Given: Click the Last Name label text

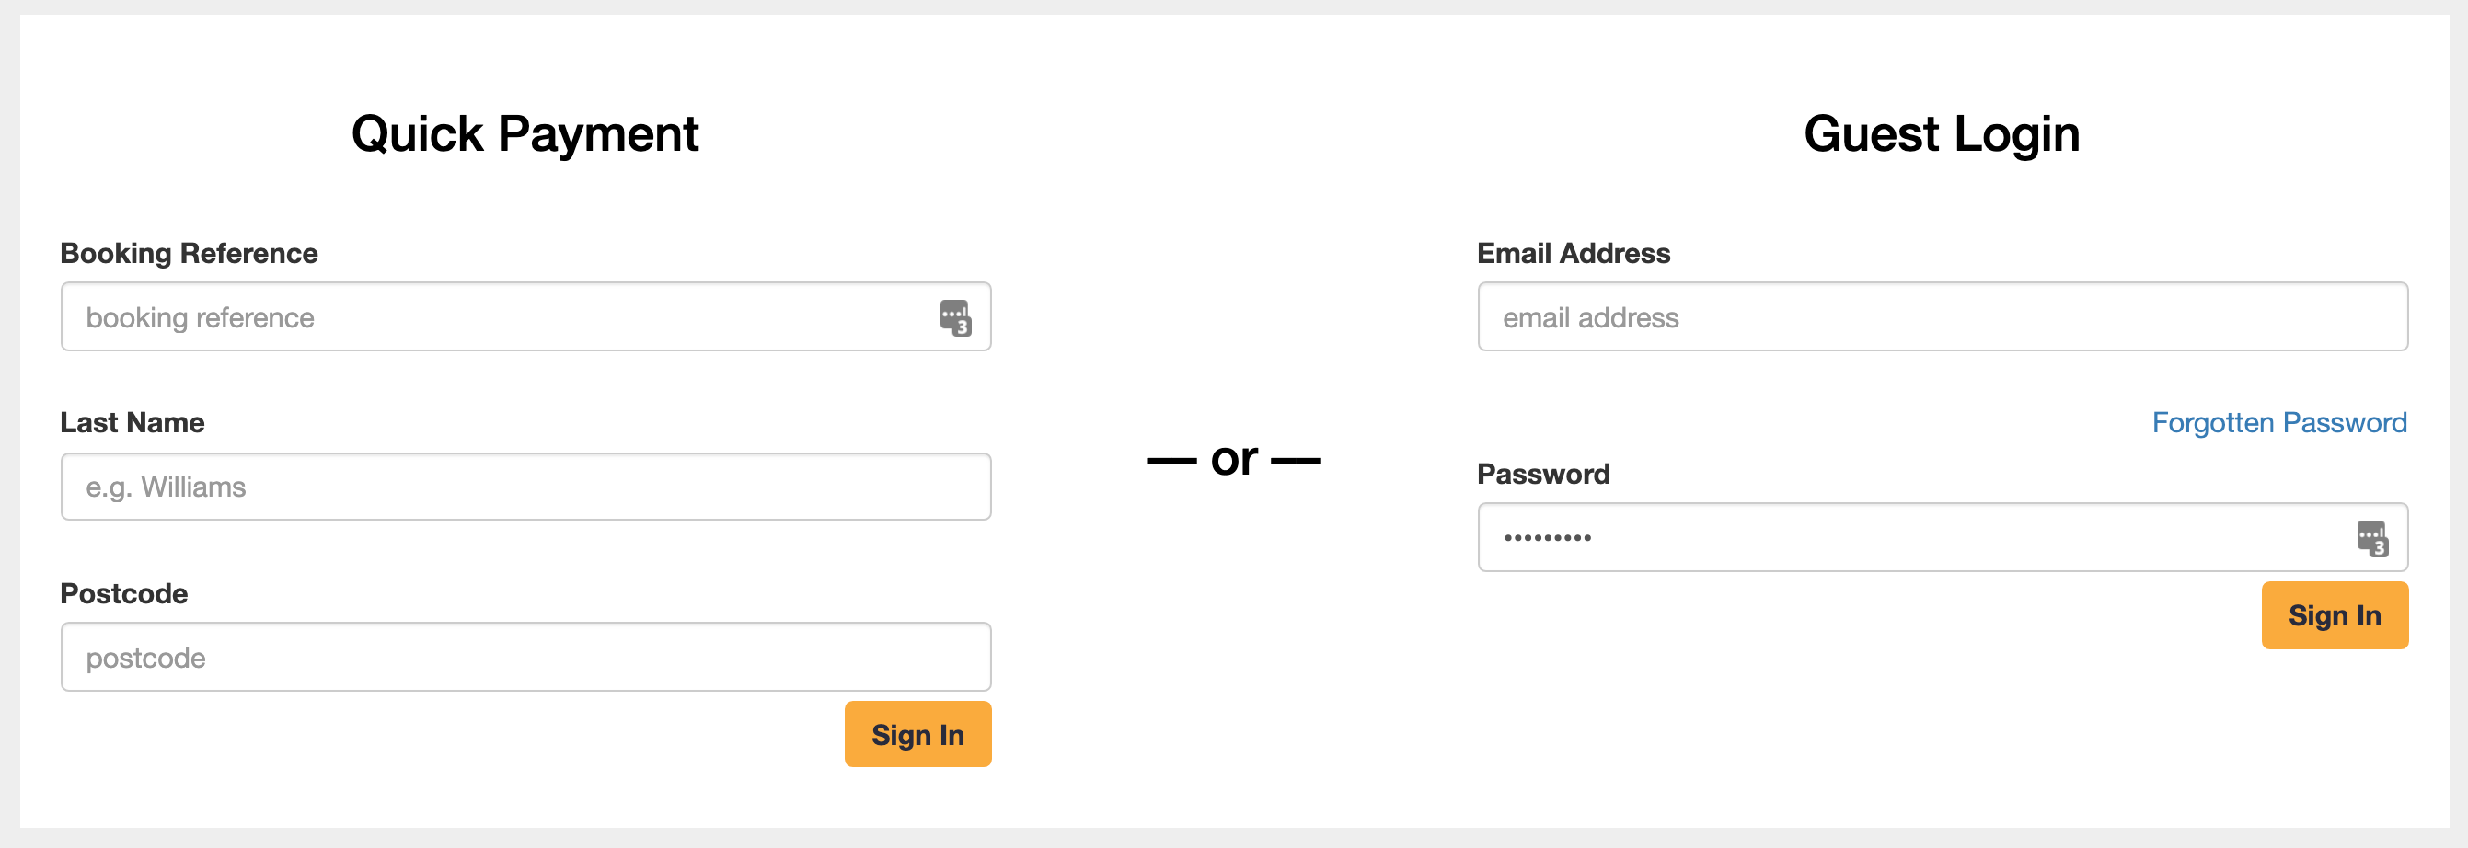Looking at the screenshot, I should coord(133,423).
